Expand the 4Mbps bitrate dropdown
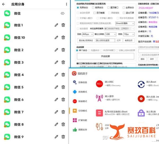Image resolution: width=159 pixels, height=144 pixels. [x=88, y=34]
